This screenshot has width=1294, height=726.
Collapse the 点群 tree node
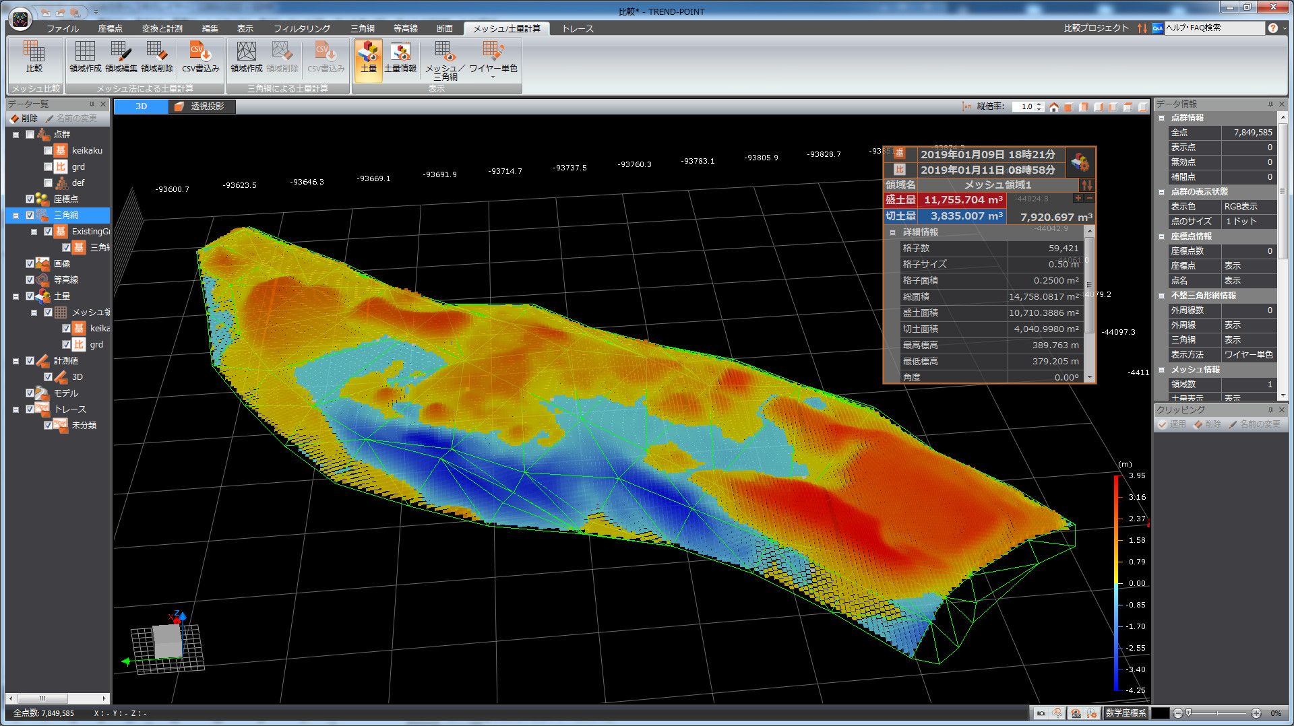pos(16,135)
